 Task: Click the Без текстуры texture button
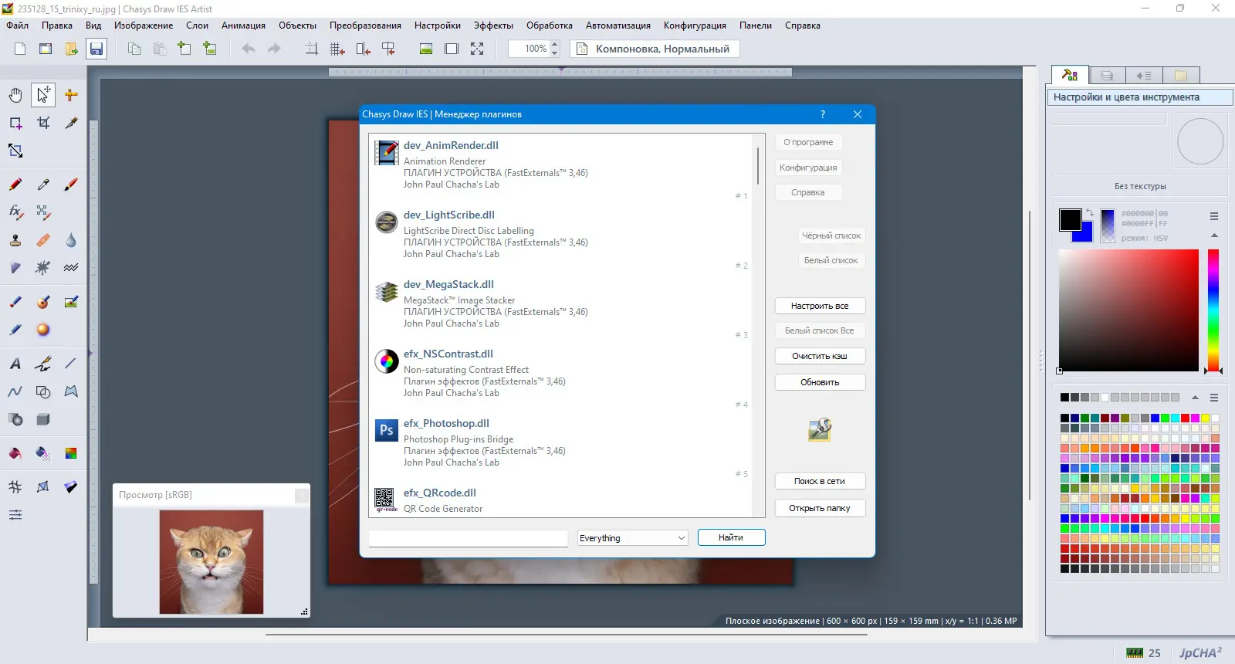pyautogui.click(x=1140, y=186)
